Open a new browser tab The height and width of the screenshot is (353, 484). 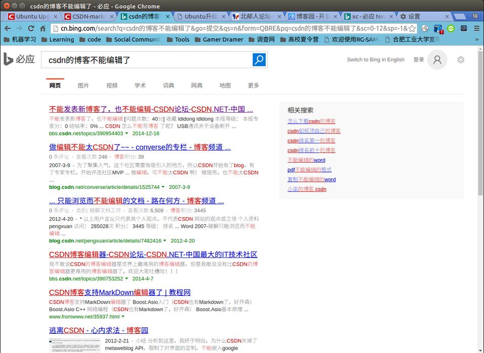(460, 16)
